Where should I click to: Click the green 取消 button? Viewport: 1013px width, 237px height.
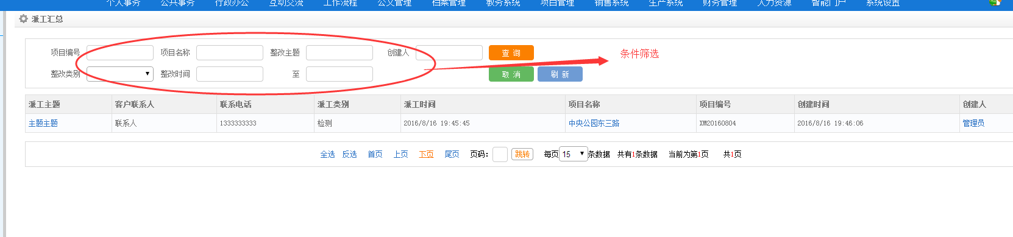click(511, 74)
